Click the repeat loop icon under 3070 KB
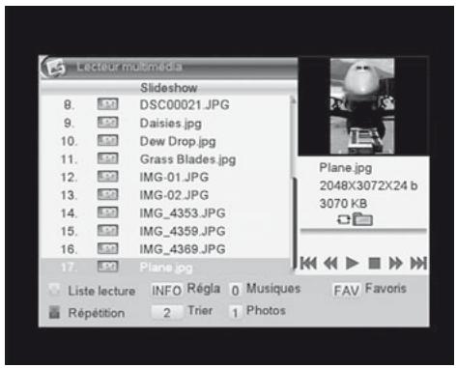This screenshot has height=368, width=457. click(x=343, y=220)
